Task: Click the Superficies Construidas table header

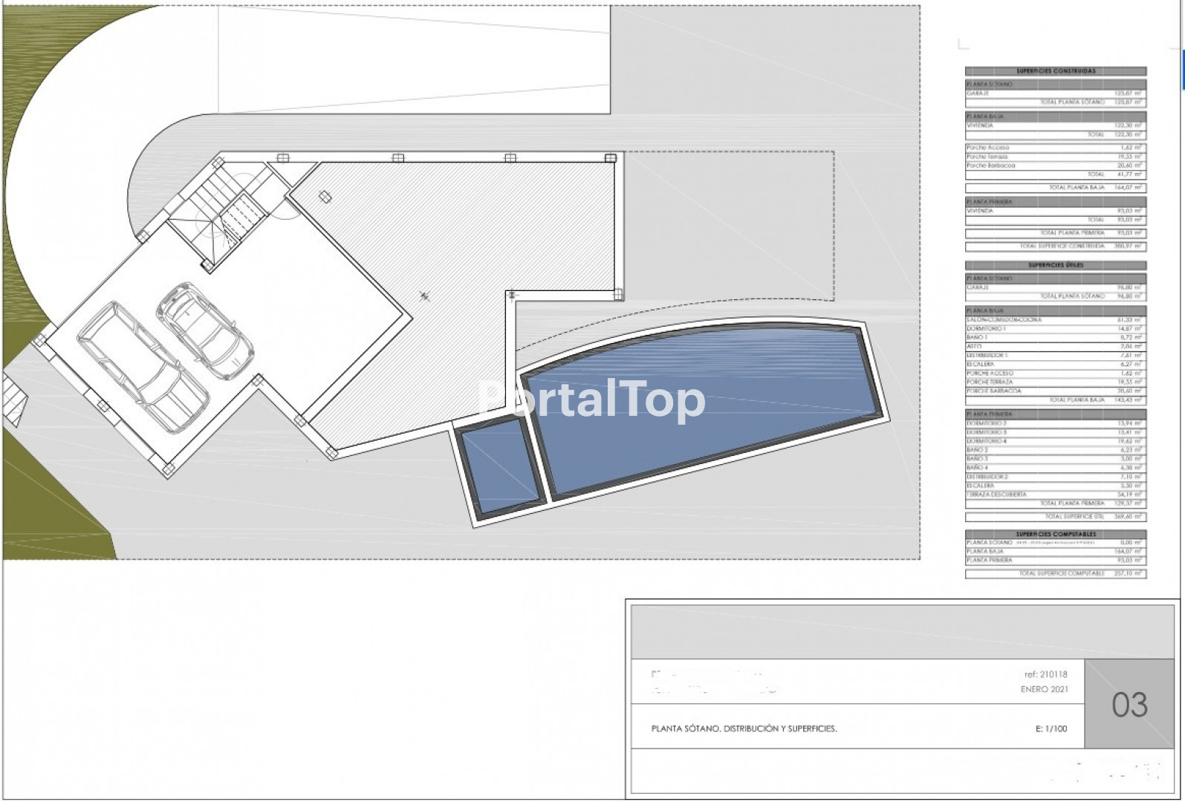Action: [x=1055, y=71]
